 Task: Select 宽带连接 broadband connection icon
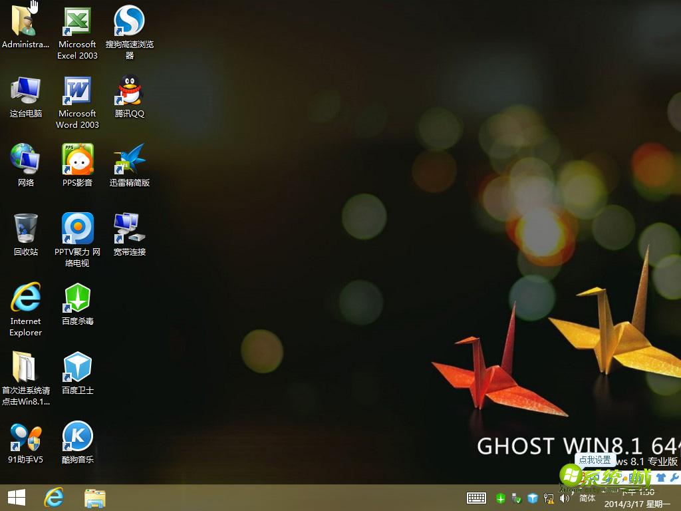130,230
